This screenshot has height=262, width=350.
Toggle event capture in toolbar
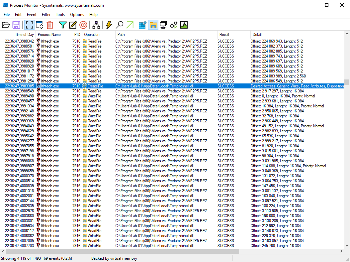[29, 25]
